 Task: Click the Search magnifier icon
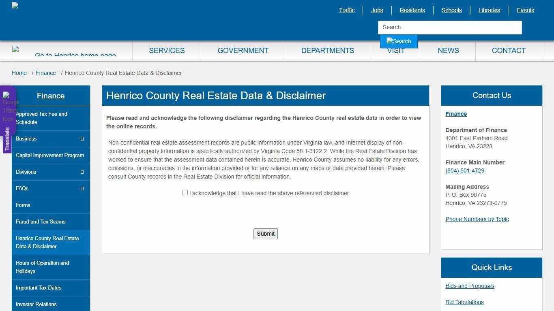point(398,41)
